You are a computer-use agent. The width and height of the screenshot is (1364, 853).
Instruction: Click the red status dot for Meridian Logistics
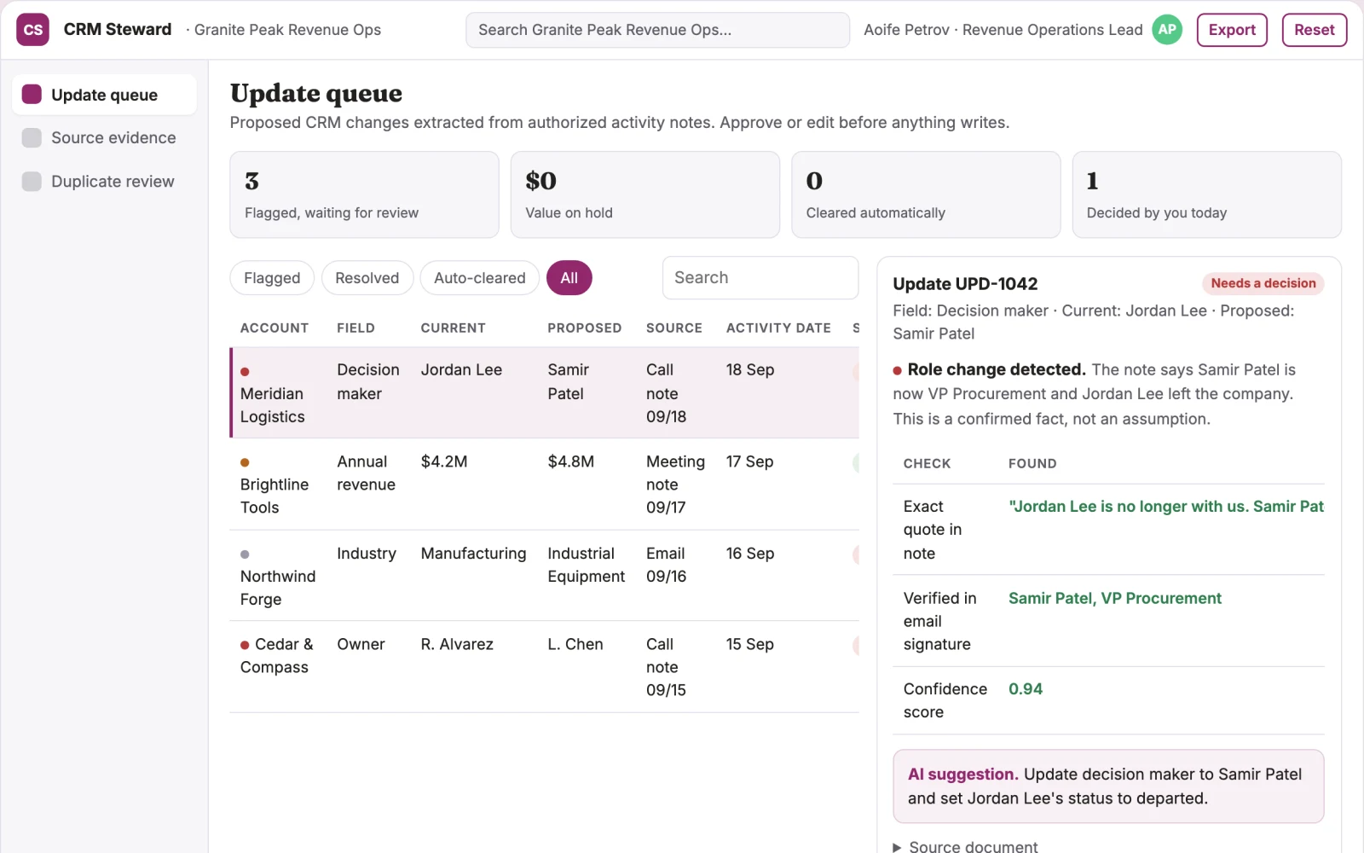click(245, 371)
